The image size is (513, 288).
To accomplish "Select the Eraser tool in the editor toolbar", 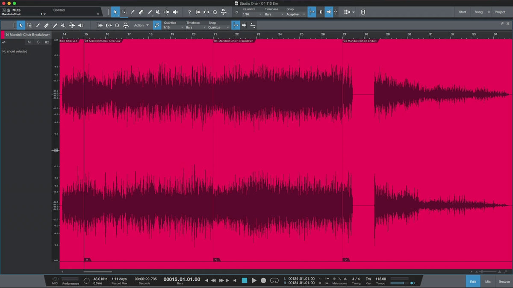I will pos(46,26).
